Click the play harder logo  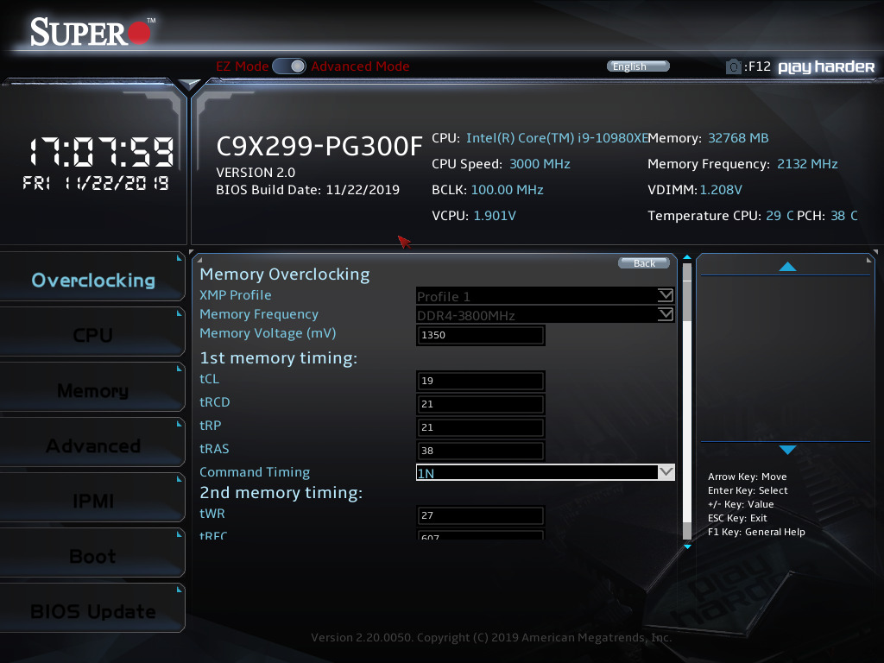pyautogui.click(x=826, y=67)
